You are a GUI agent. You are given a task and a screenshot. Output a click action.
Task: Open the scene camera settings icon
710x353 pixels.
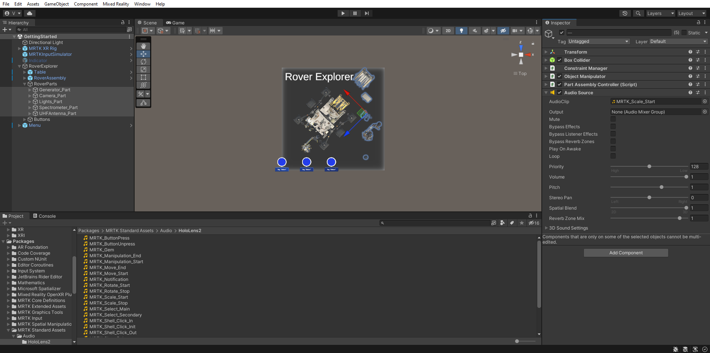tap(515, 31)
